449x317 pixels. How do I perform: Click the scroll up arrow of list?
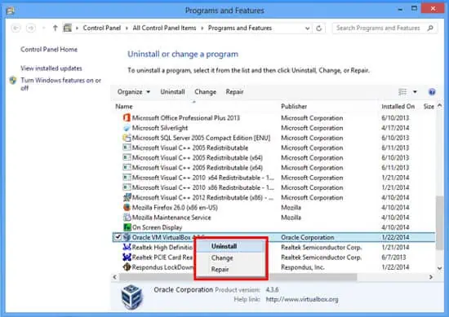pos(439,106)
